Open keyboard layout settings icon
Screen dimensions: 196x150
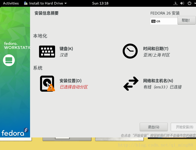coord(47,52)
